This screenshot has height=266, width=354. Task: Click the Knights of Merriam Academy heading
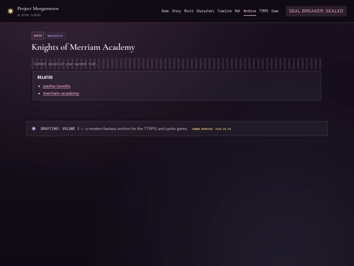coord(83,47)
